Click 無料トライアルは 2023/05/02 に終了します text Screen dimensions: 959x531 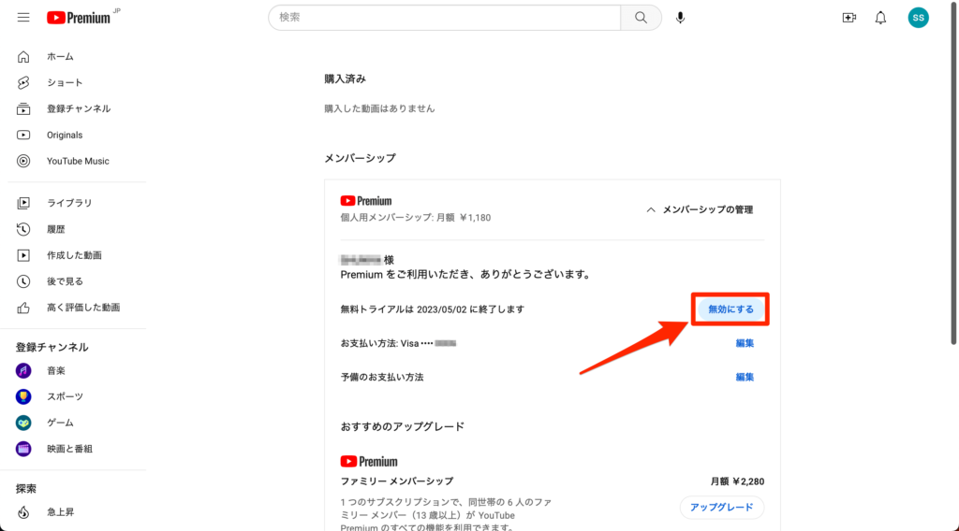point(432,309)
